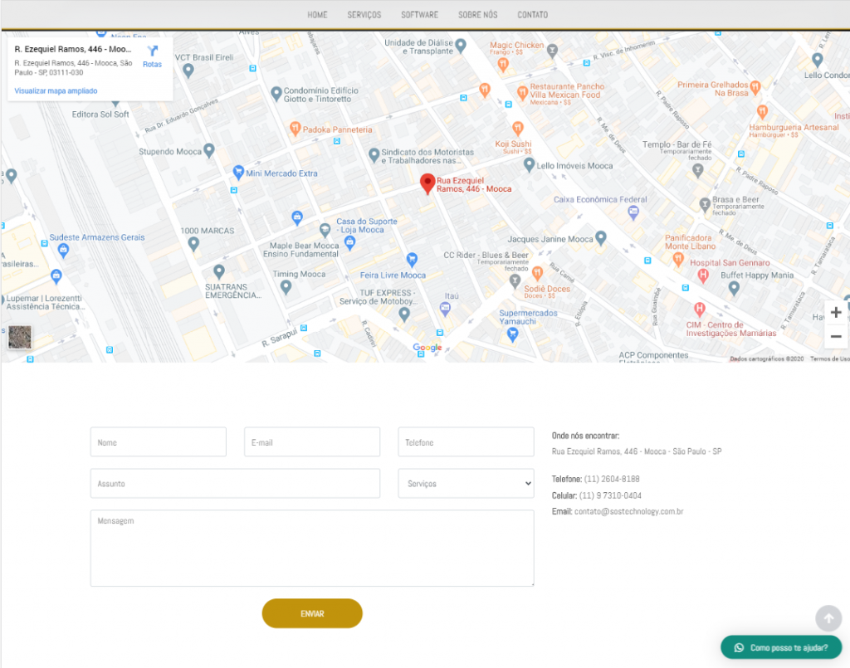The height and width of the screenshot is (668, 850).
Task: Click the phone number (11) 2604-8188
Action: [x=612, y=479]
